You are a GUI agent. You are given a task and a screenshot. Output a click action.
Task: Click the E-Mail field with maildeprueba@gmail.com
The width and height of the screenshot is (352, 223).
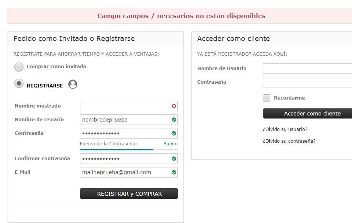(128, 172)
